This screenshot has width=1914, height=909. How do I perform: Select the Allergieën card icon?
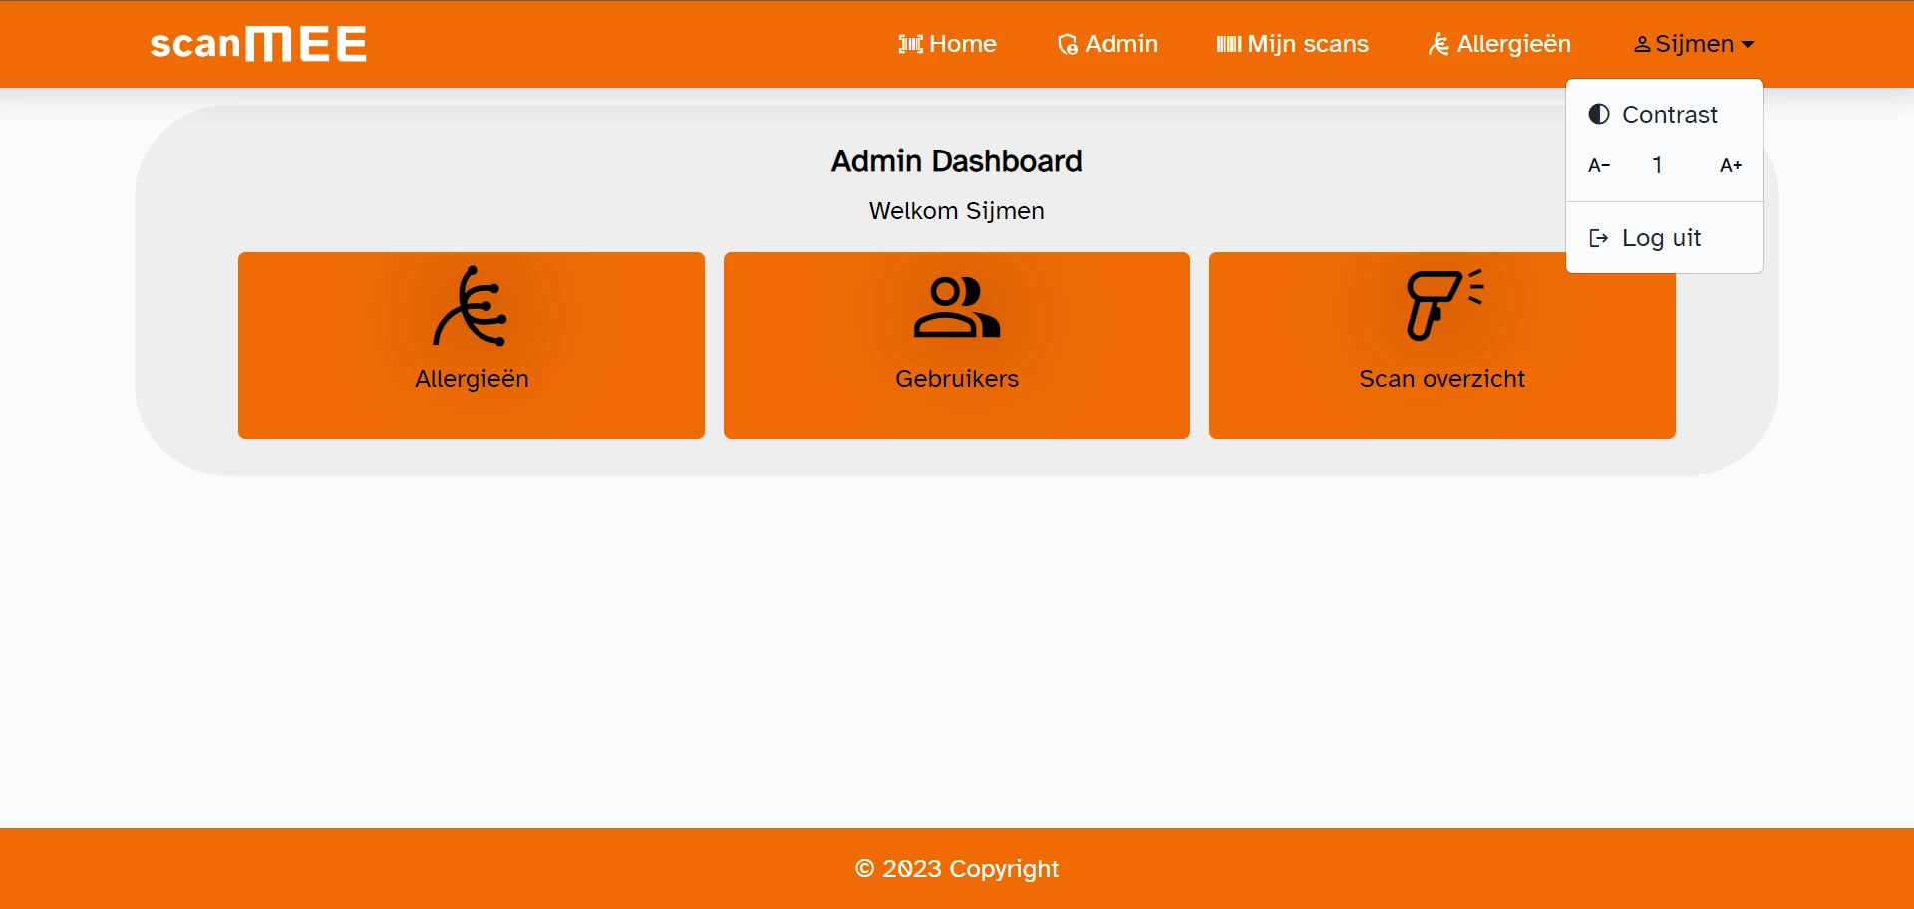click(472, 309)
